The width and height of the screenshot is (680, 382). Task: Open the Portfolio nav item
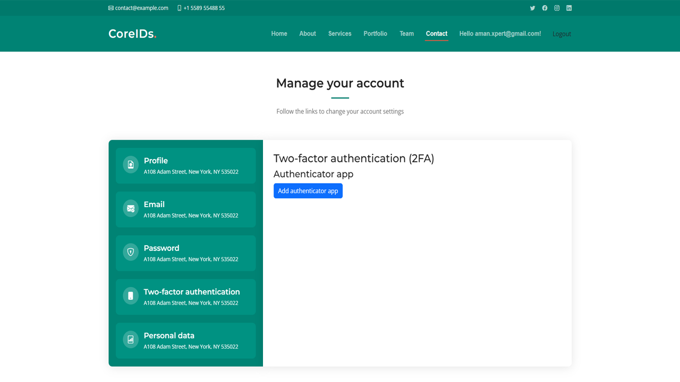coord(375,33)
